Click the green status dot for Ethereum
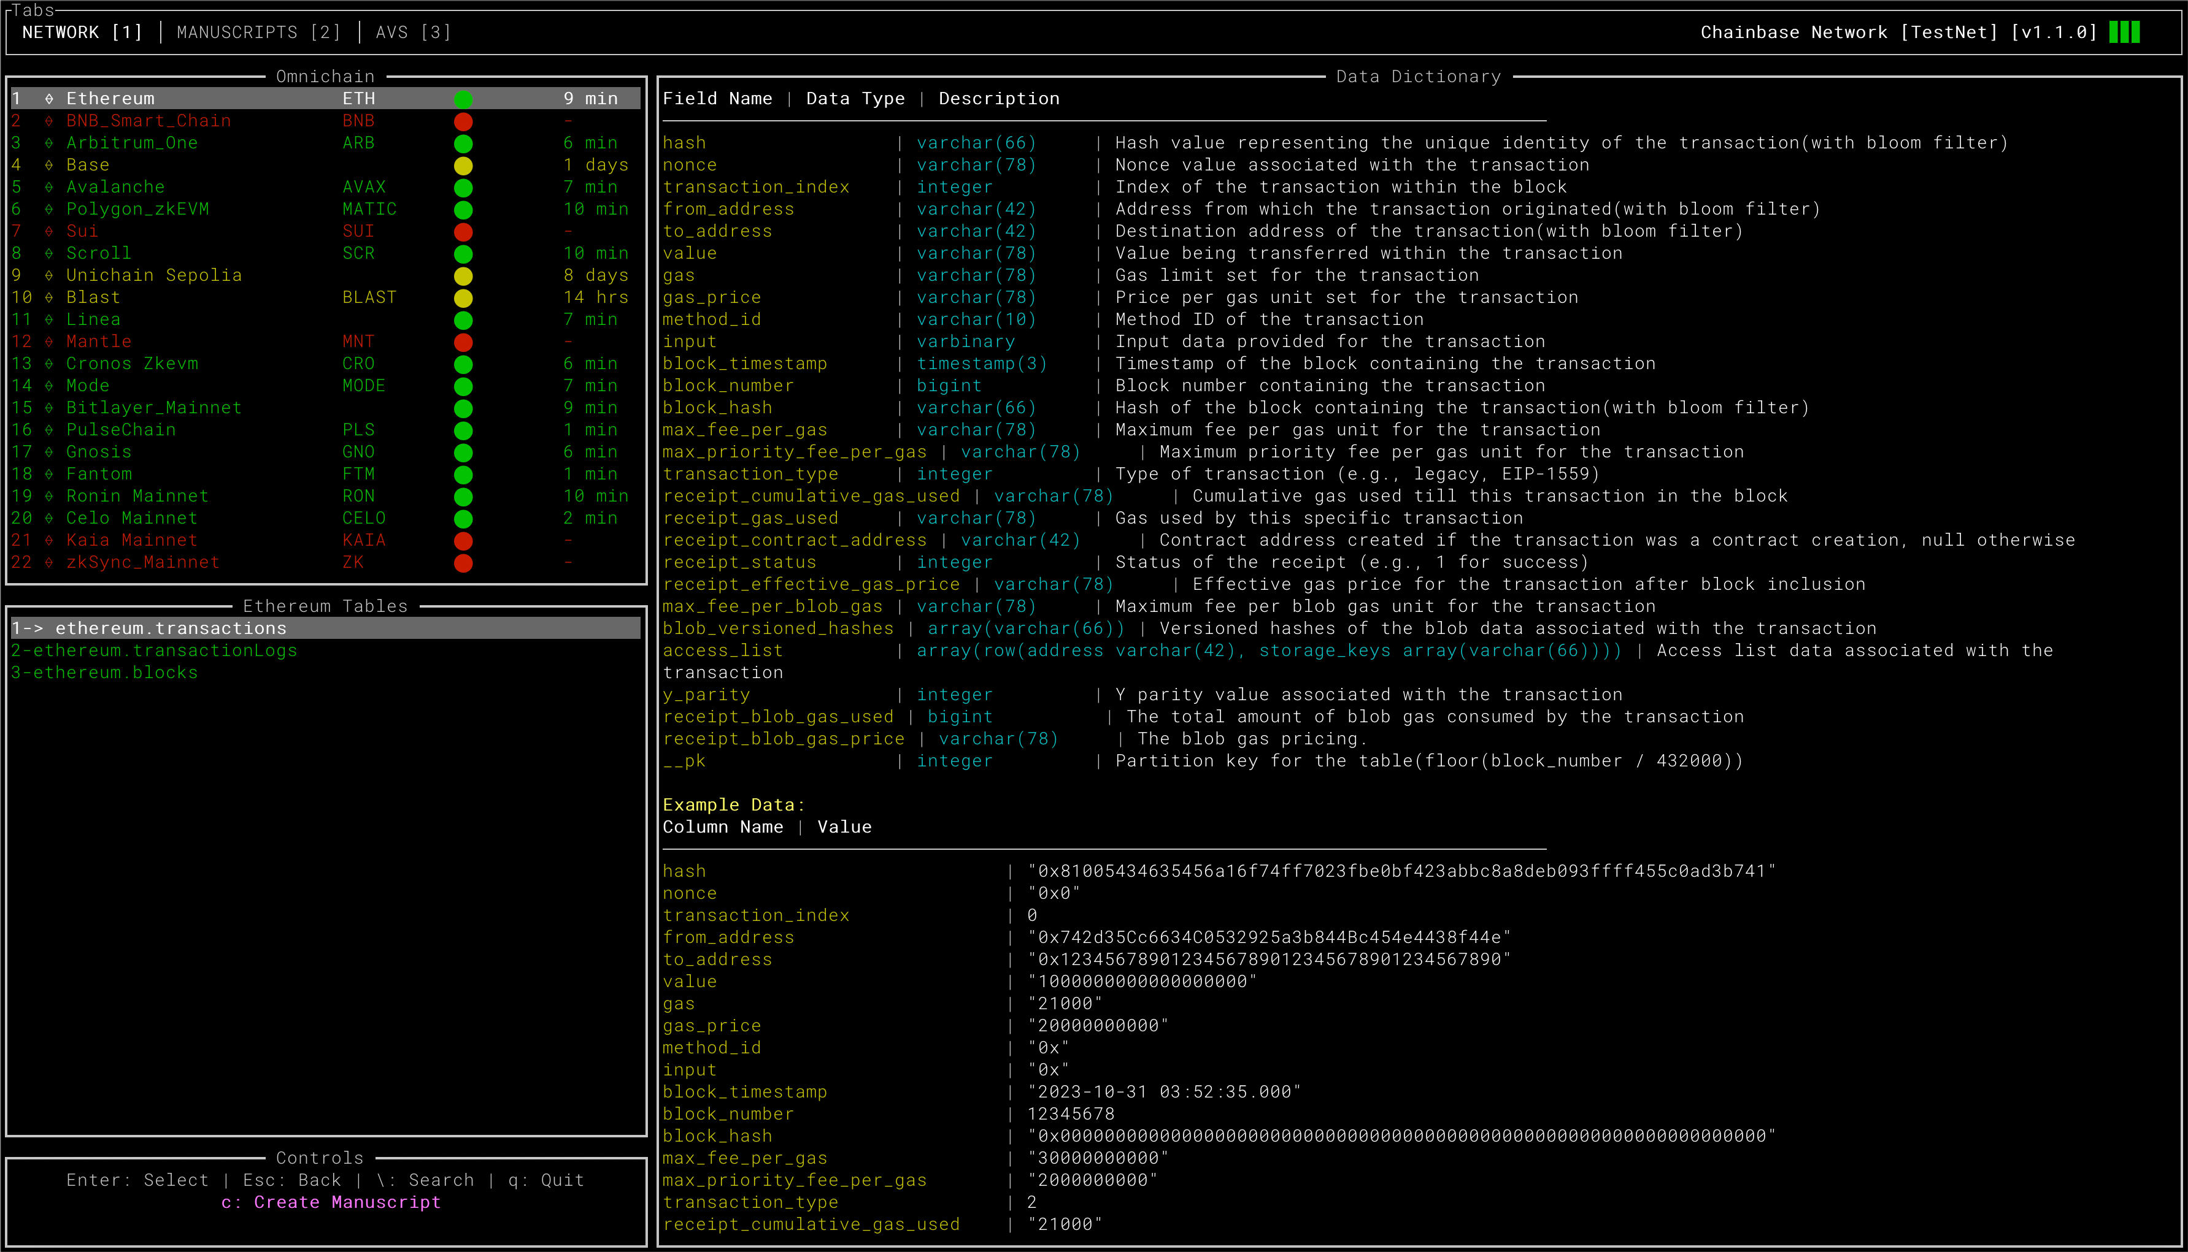Image resolution: width=2188 pixels, height=1252 pixels. coord(463,99)
